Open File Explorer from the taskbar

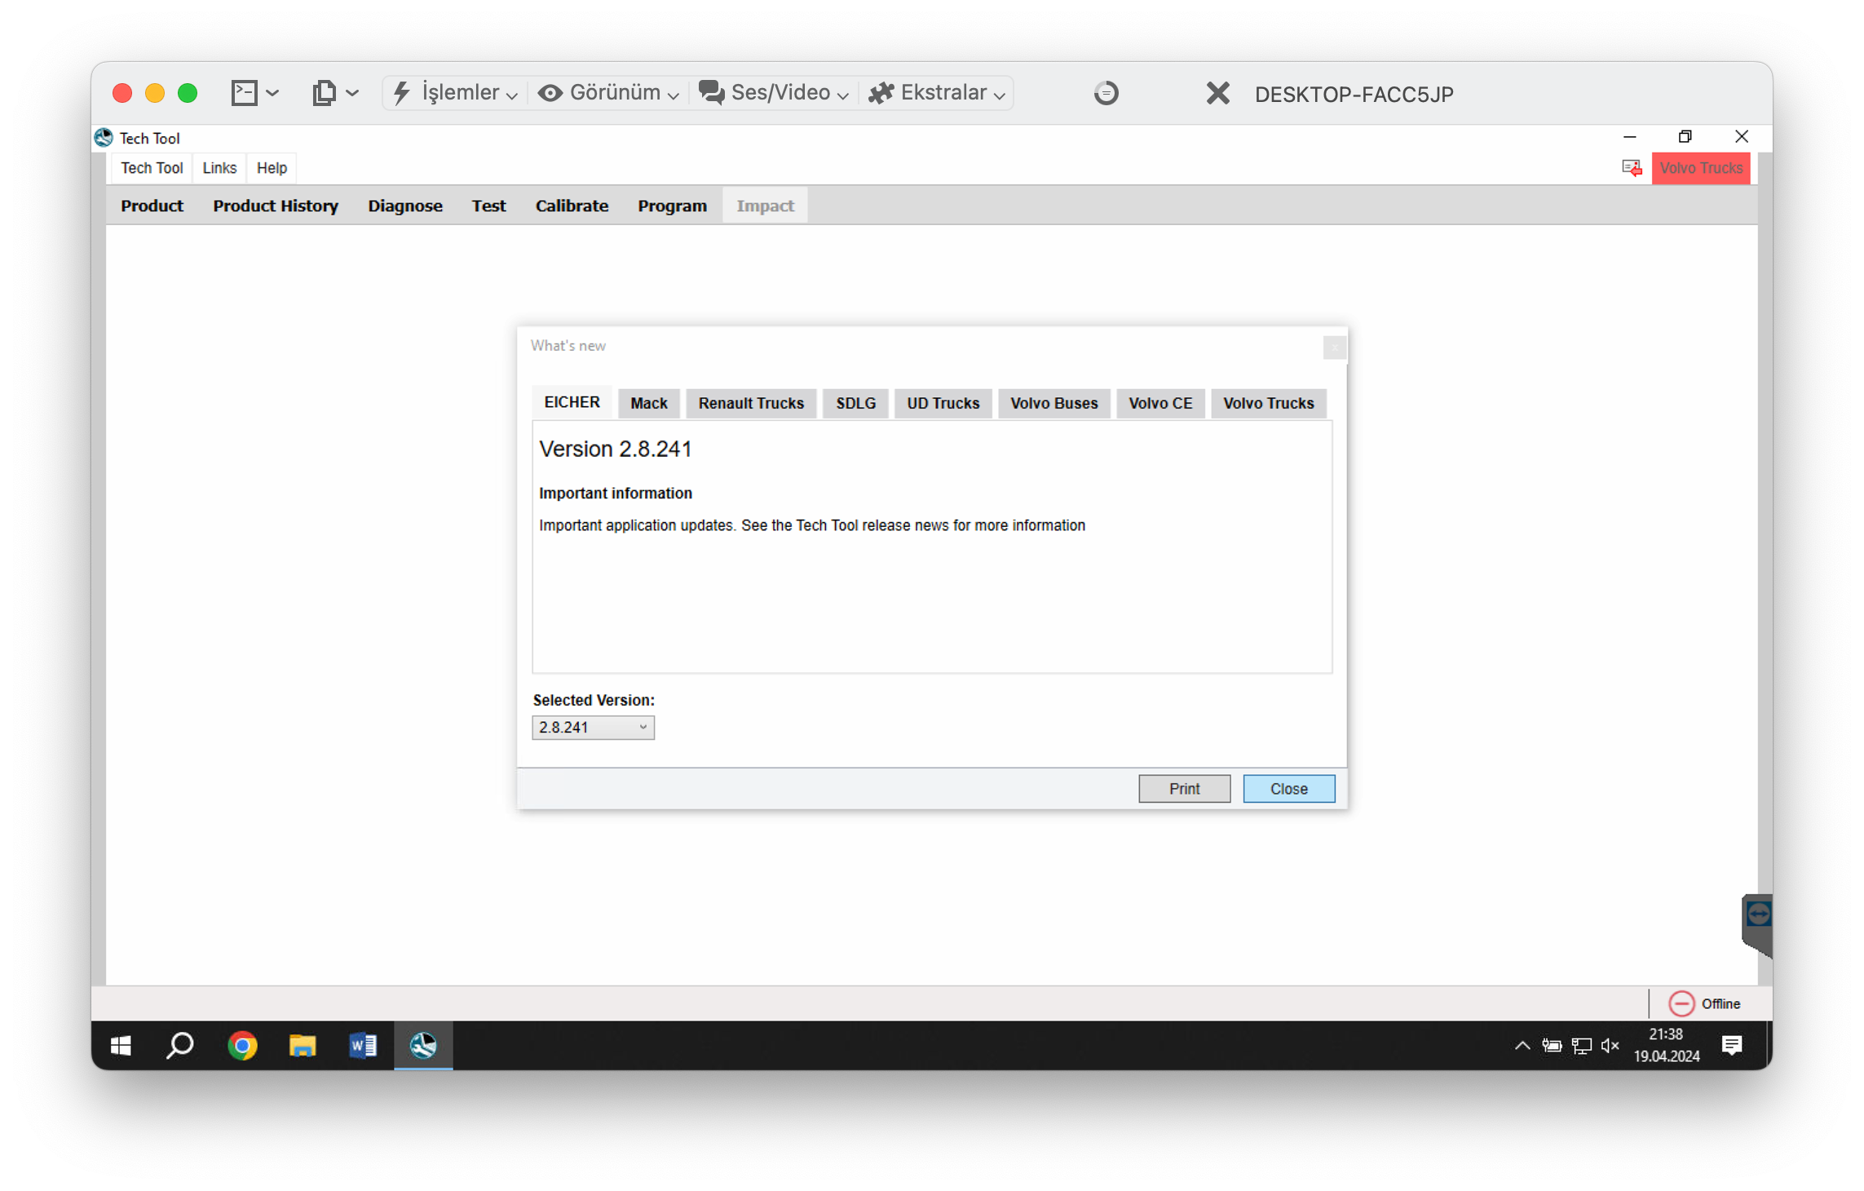coord(302,1045)
